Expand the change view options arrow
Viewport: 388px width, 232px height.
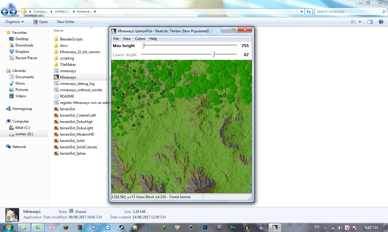click(360, 22)
